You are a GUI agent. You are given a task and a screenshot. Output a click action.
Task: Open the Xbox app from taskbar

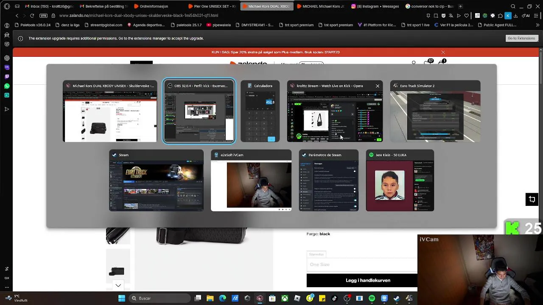coord(285,298)
